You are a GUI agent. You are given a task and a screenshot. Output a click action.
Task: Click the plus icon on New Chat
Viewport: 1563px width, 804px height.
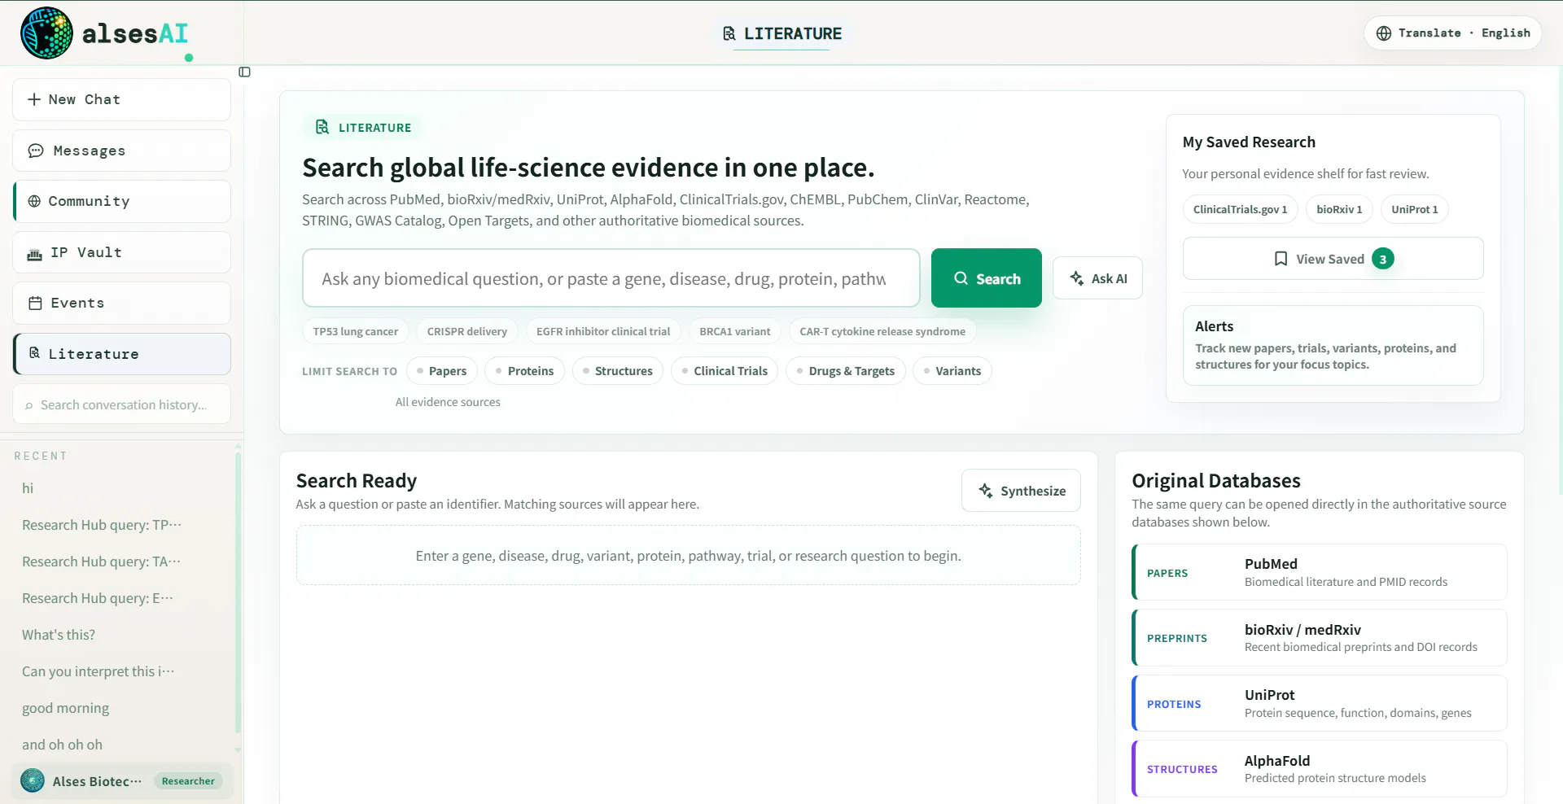coord(34,99)
